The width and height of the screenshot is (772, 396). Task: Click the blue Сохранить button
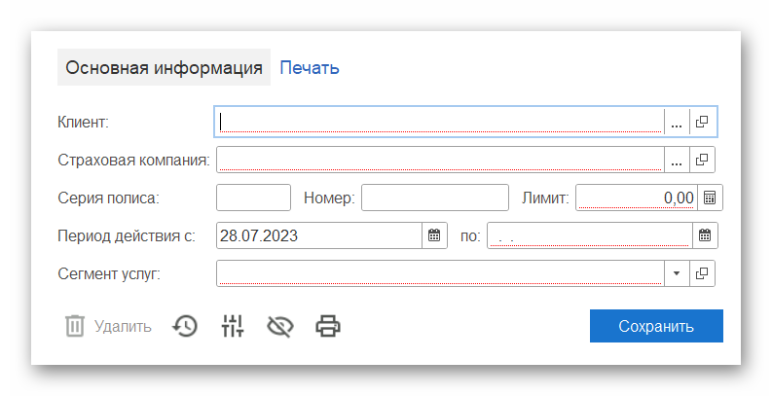click(656, 326)
